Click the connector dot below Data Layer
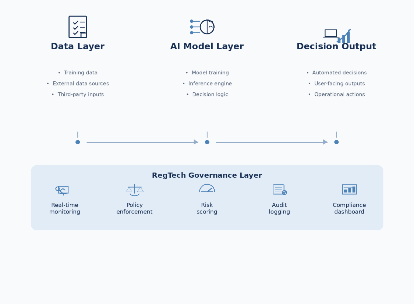 point(78,142)
